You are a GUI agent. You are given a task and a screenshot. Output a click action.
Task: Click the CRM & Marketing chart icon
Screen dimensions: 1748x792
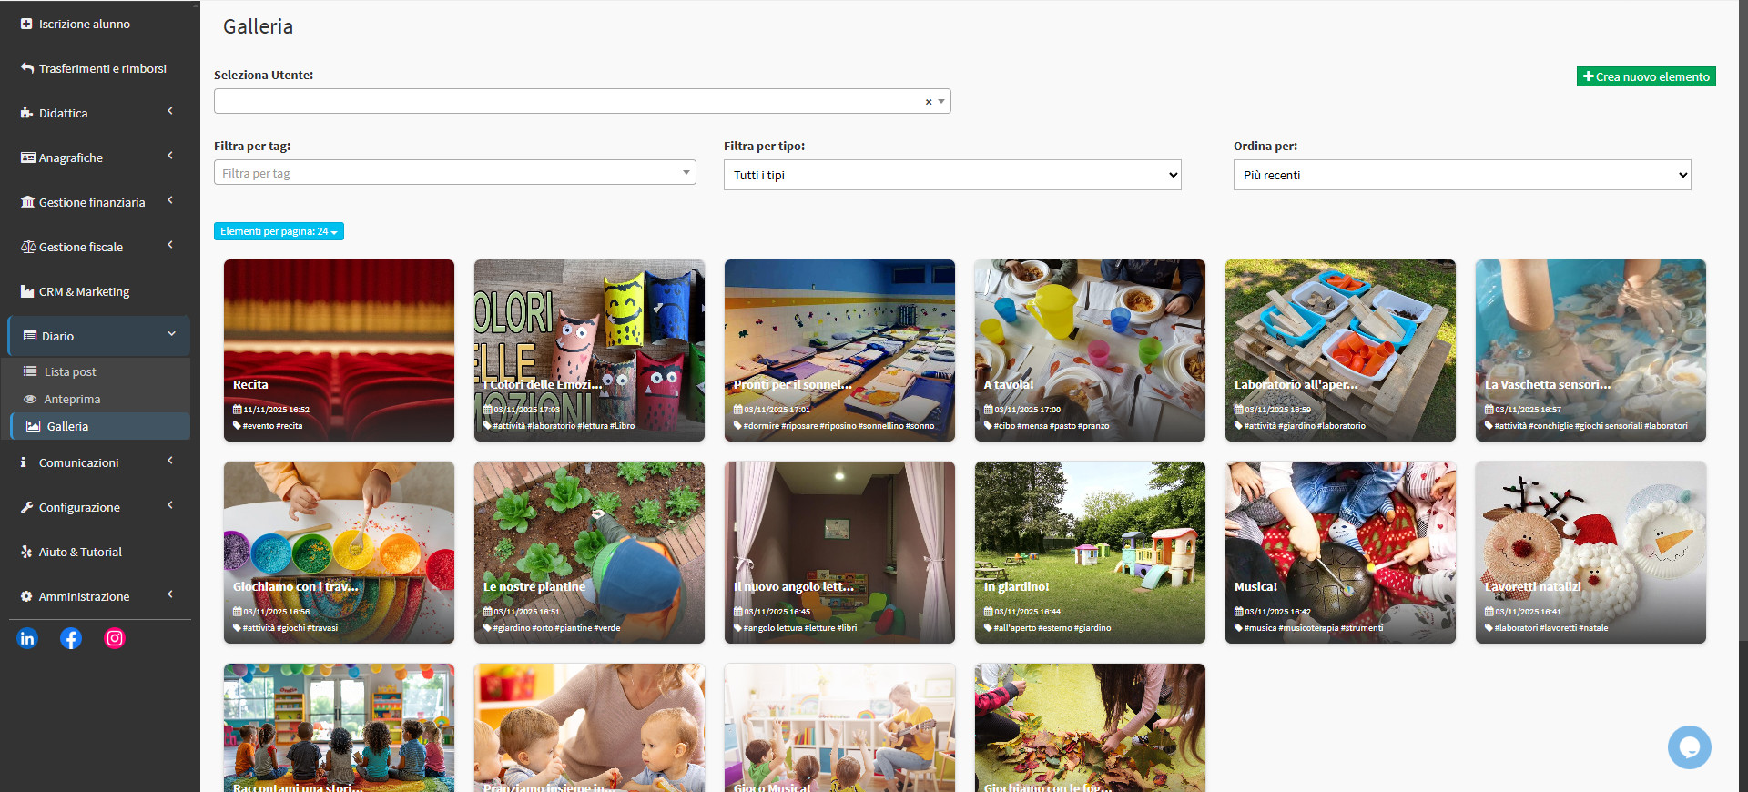tap(27, 291)
